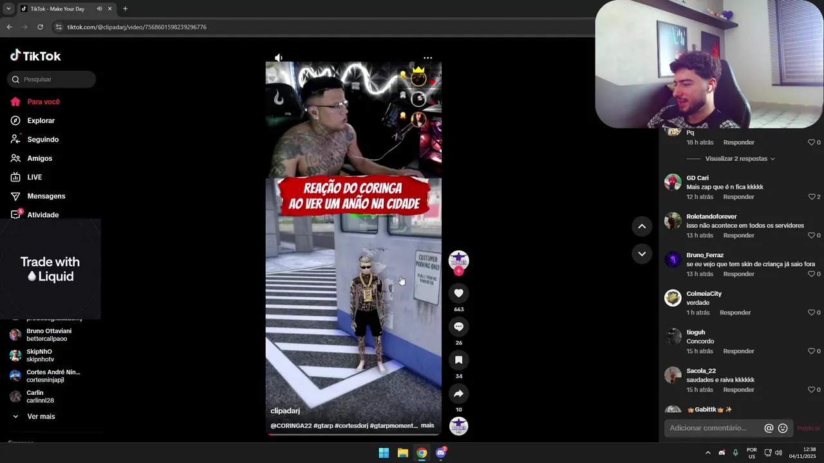Open the Atividade notifications
824x463 pixels.
[42, 215]
